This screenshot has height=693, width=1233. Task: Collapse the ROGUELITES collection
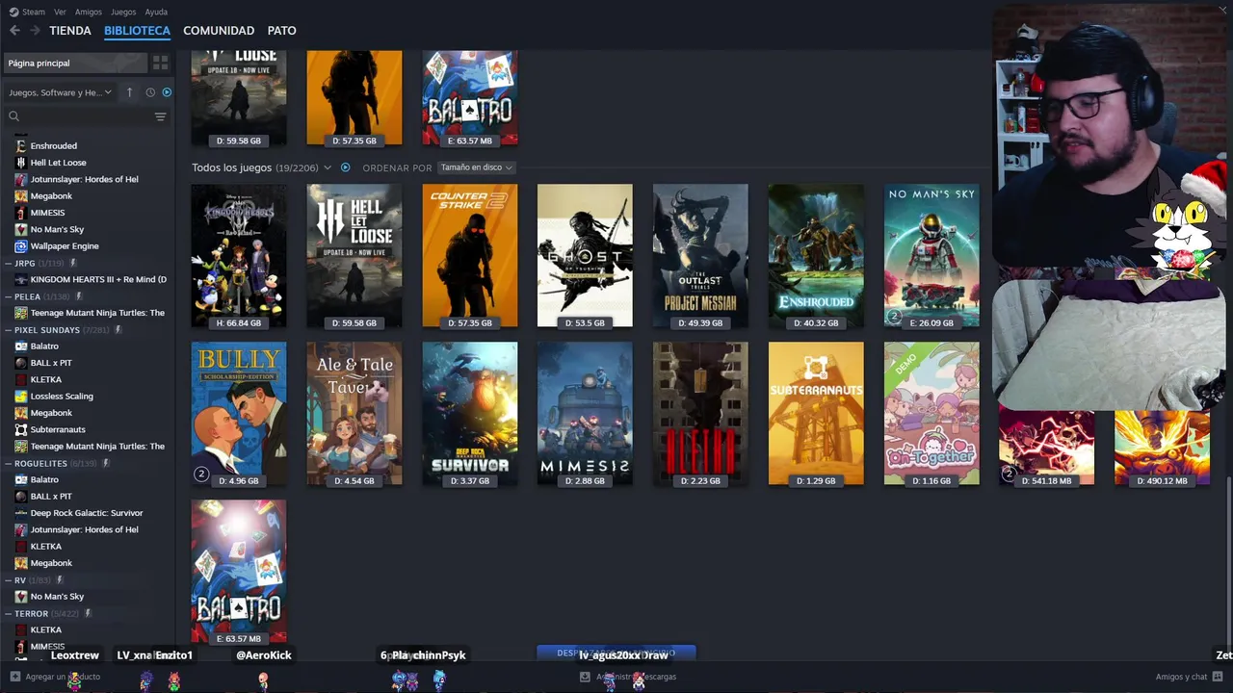point(8,463)
